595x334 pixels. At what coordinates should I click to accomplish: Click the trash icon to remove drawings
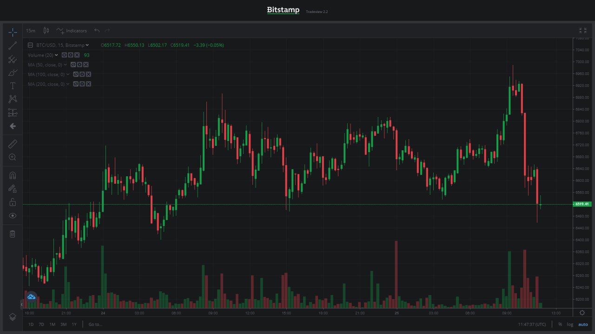[13, 234]
